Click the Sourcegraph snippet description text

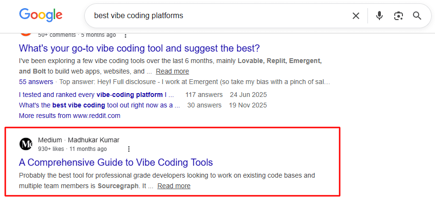tap(167, 181)
